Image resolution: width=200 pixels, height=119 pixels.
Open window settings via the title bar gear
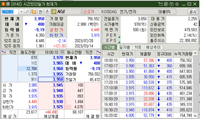177,4
